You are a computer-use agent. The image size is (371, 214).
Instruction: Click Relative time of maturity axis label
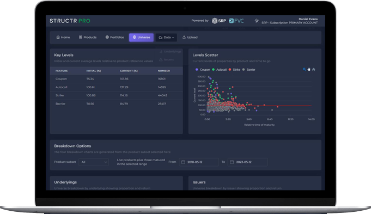(x=259, y=125)
